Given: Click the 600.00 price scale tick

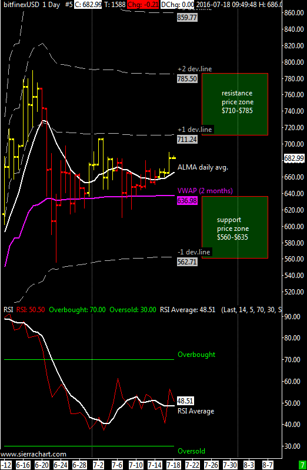Looking at the screenshot, I should coord(294,227).
